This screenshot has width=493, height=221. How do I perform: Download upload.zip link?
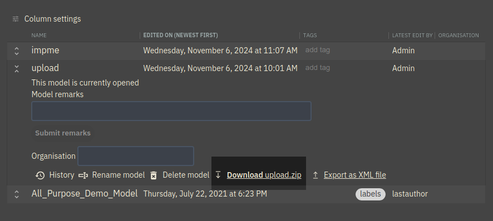(264, 175)
